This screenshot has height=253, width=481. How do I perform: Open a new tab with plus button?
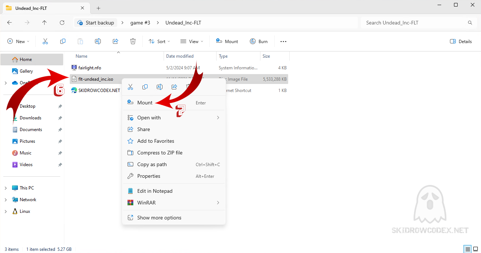[98, 8]
